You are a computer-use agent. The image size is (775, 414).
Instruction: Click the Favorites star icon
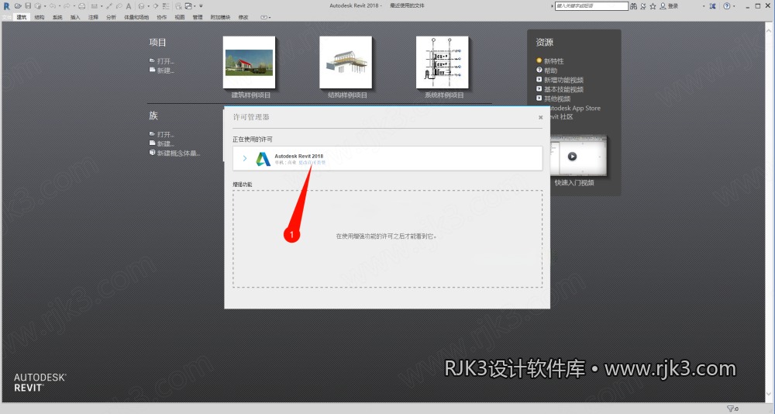[x=653, y=6]
